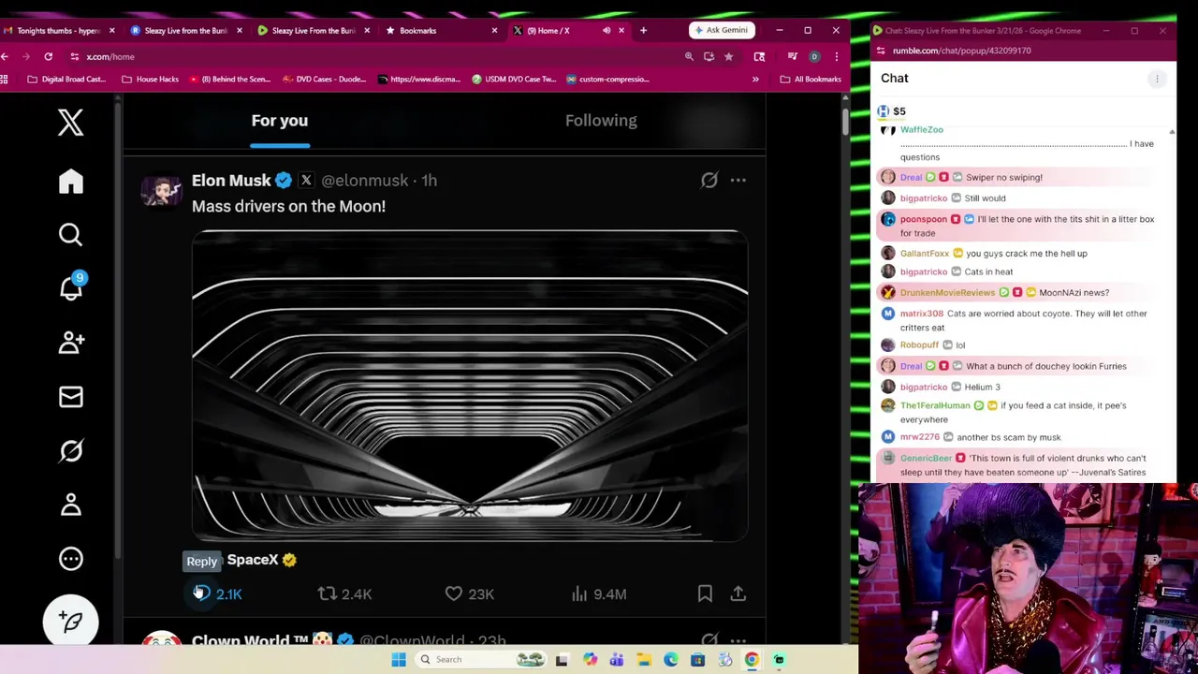Expand hidden bookmarks chevron
This screenshot has height=674, width=1198.
tap(755, 79)
